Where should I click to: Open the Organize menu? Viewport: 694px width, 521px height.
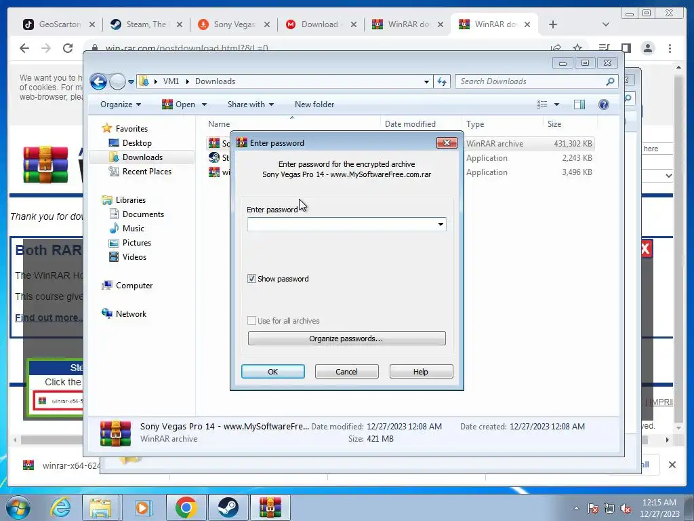tap(121, 104)
